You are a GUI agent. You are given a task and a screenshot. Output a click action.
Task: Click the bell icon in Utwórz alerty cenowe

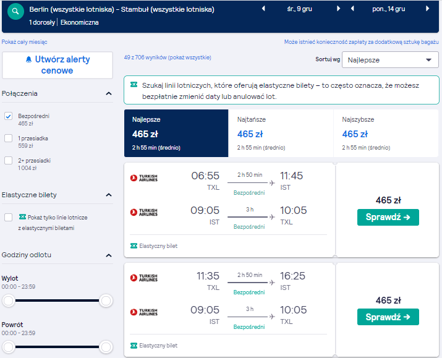pyautogui.click(x=28, y=59)
